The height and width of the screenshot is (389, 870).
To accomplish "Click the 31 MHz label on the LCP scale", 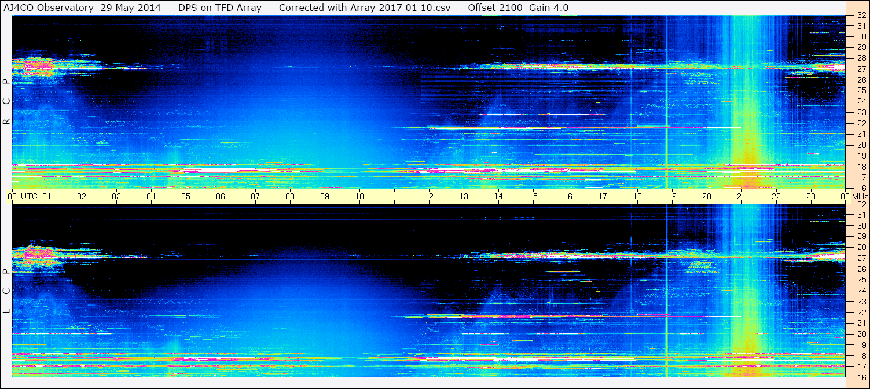I will [861, 215].
